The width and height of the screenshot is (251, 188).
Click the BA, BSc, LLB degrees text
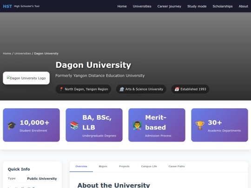[x=97, y=123]
